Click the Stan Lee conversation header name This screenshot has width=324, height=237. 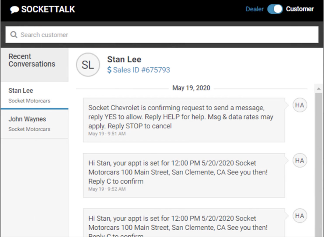pyautogui.click(x=124, y=59)
